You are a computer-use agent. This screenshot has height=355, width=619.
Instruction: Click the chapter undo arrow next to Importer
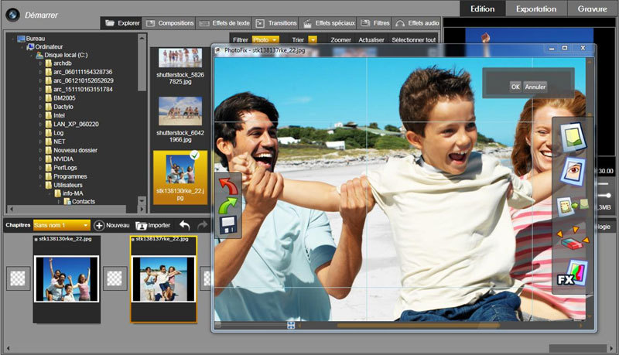coord(184,225)
